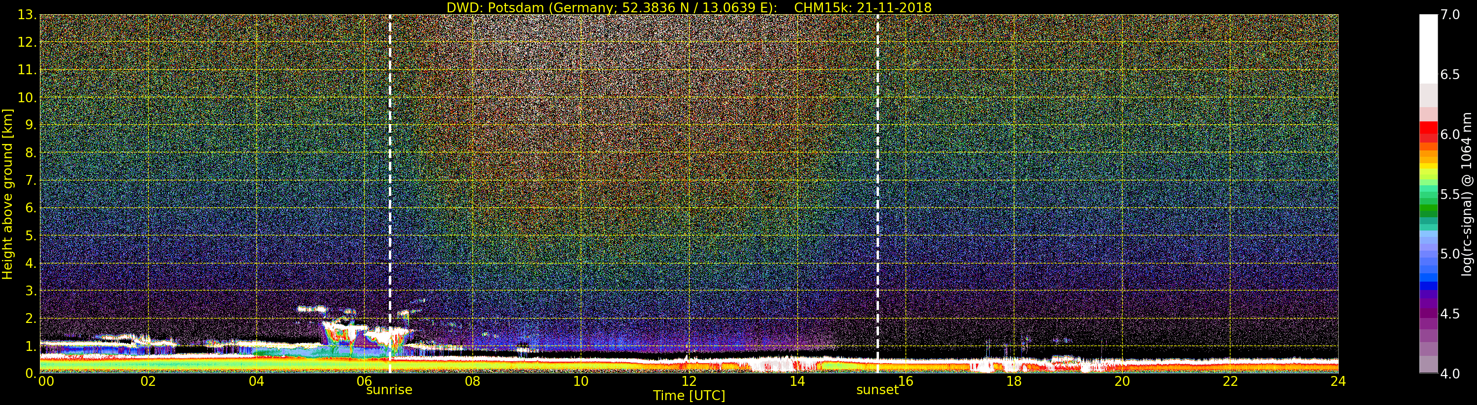Select the '6.' height axis tick label

click(x=31, y=208)
